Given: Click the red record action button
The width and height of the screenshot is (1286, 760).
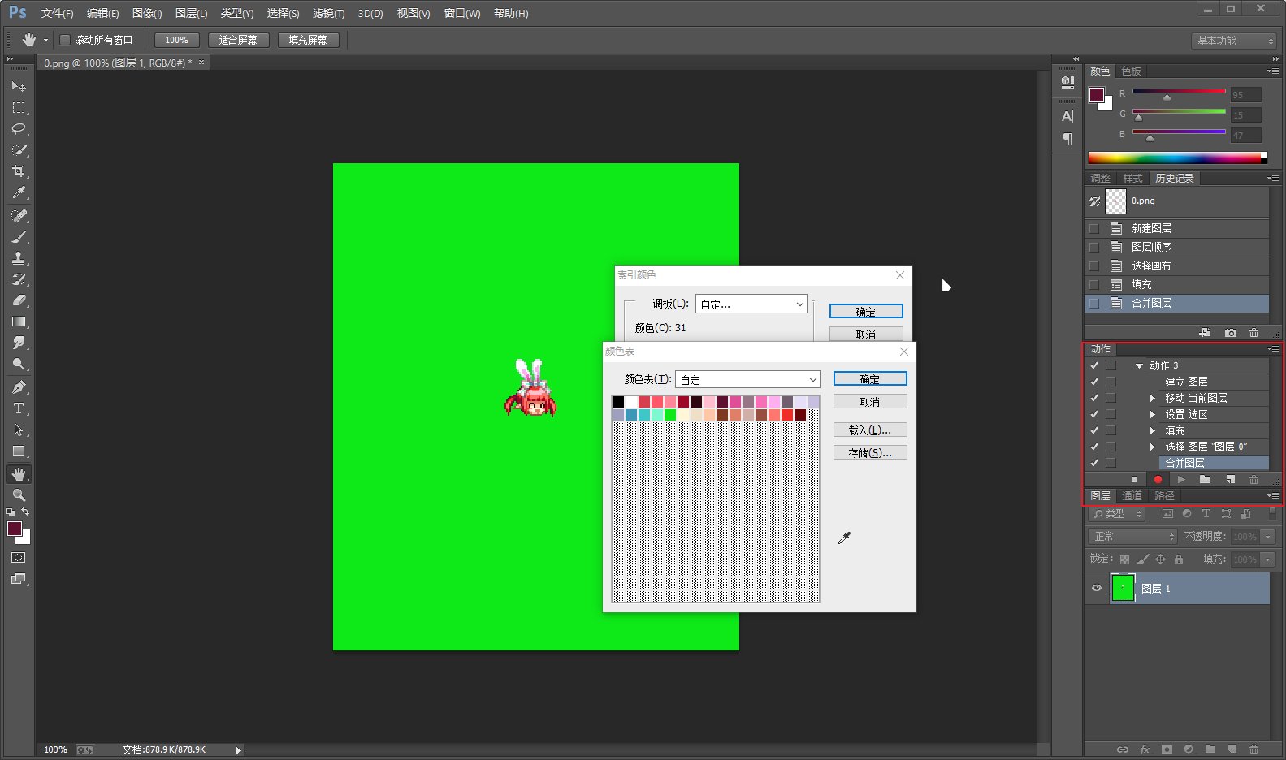Looking at the screenshot, I should click(x=1158, y=480).
